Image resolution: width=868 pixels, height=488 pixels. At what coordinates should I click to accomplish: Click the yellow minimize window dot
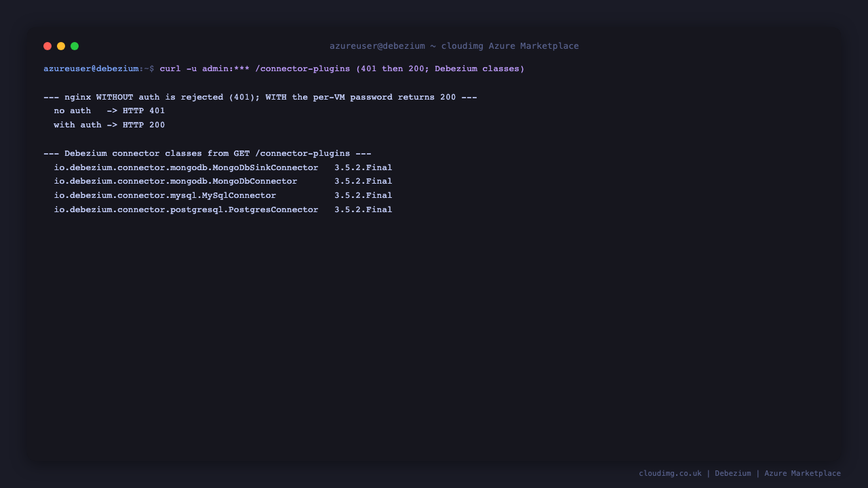[61, 46]
